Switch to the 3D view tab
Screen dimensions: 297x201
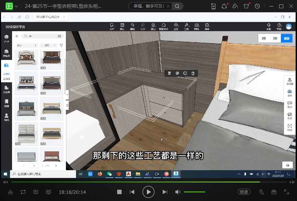275,38
